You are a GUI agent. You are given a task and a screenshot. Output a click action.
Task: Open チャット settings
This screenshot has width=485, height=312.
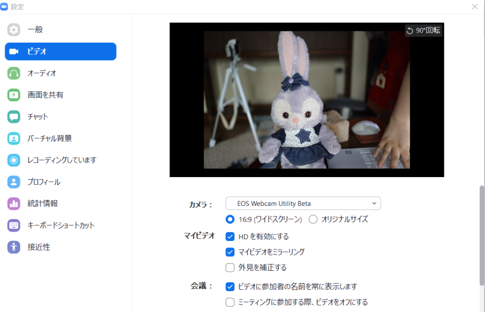coord(61,116)
